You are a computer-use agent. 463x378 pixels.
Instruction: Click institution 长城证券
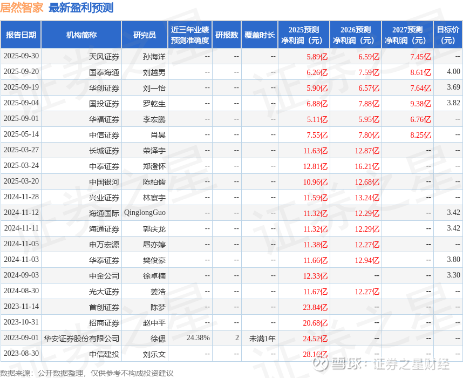click(104, 151)
